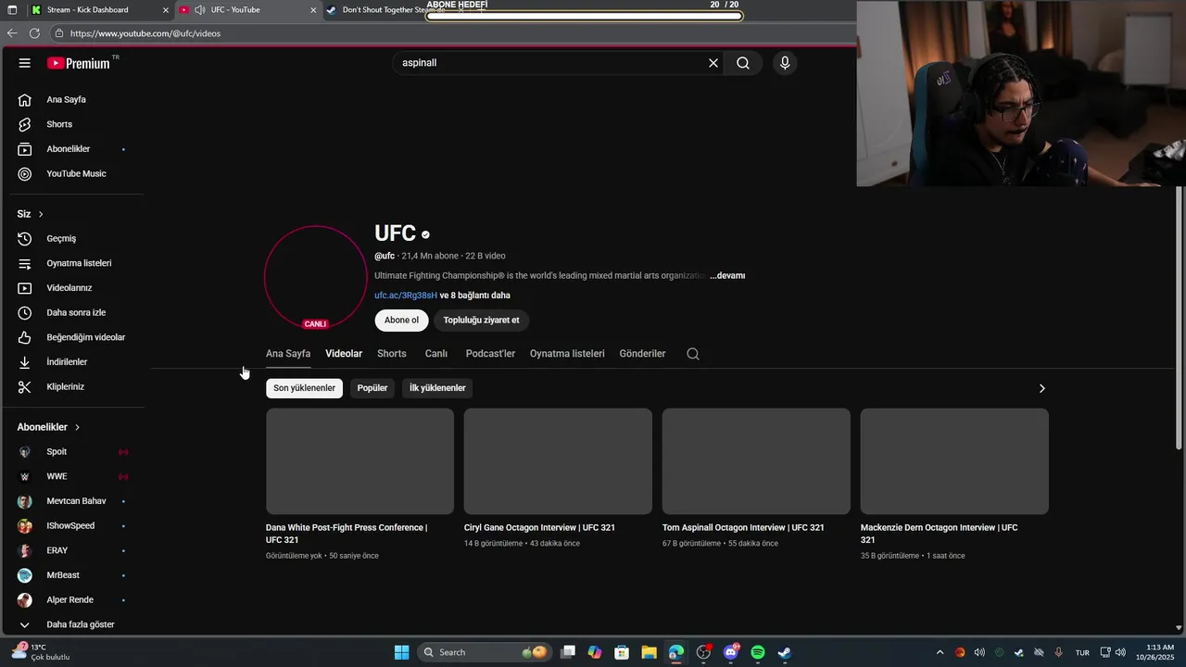Open the YouTube hamburger guide menu
1186x667 pixels.
[25, 63]
